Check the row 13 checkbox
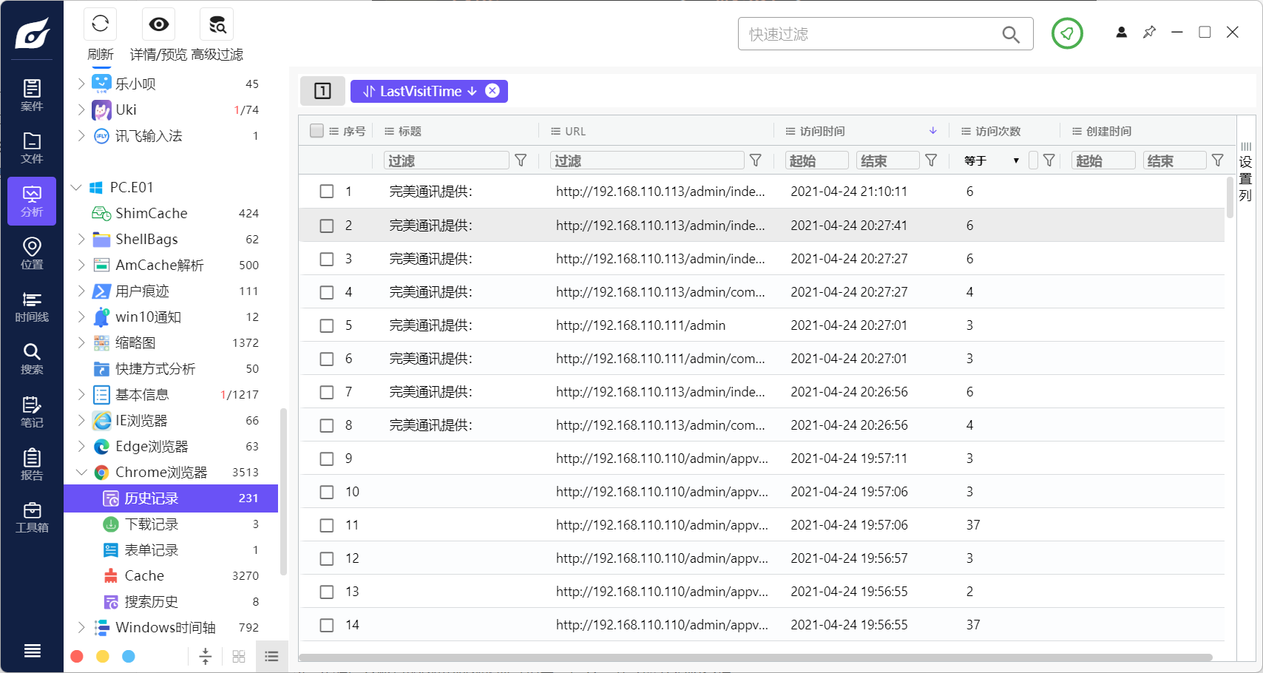This screenshot has width=1263, height=673. [327, 592]
